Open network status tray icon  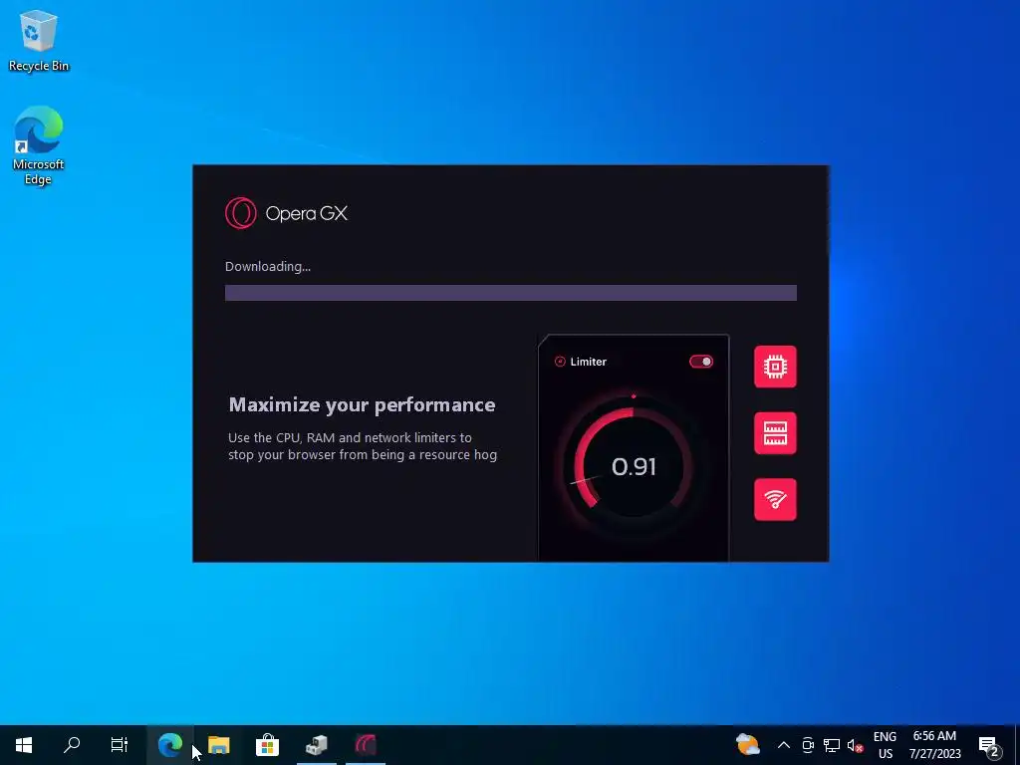832,745
